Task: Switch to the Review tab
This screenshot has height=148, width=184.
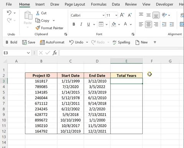Action: tap(131, 4)
